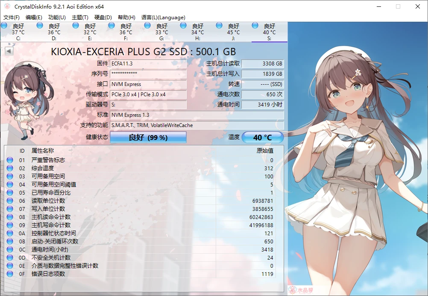This screenshot has height=296, width=428.
Task: Click raw value 41996188 host write commands
Action: pos(261,225)
